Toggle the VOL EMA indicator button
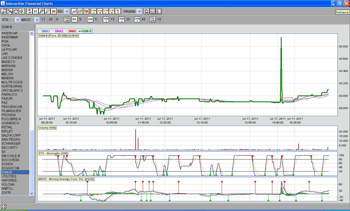350x211 pixels. (x=152, y=19)
